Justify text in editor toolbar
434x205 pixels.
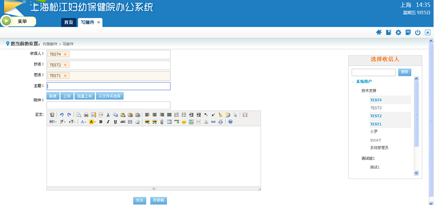(169, 115)
